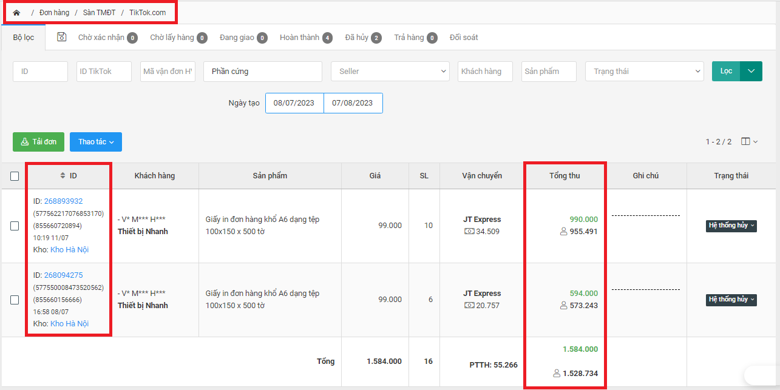Click the shipping fee icon beside 20.757

[x=469, y=306]
